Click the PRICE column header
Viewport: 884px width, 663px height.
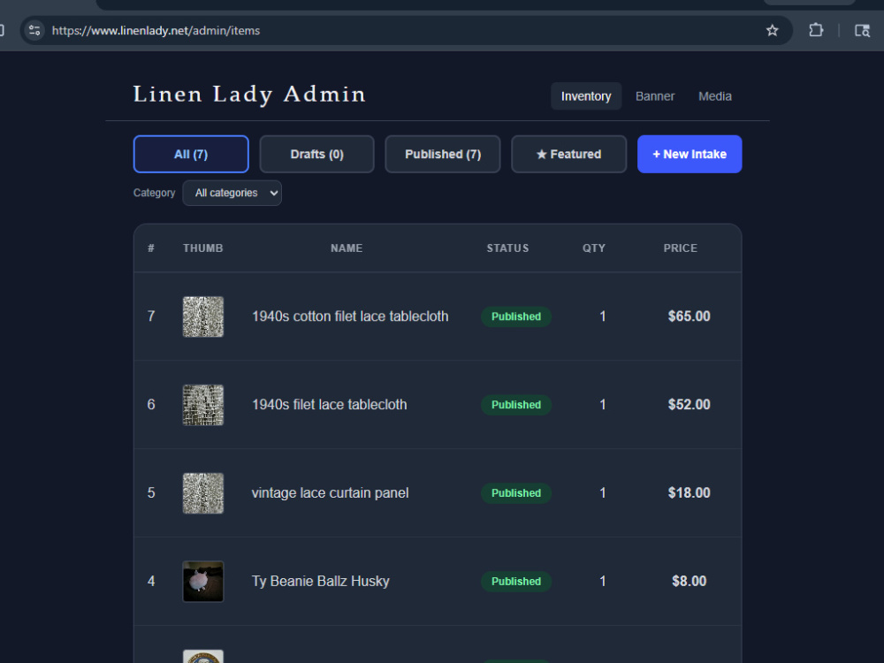tap(681, 248)
